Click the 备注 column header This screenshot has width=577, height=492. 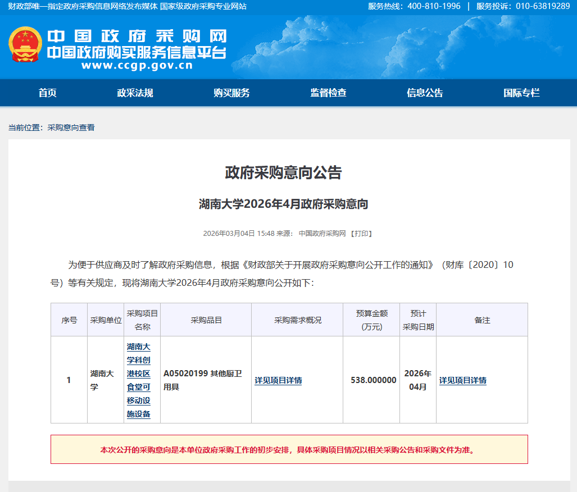[482, 320]
